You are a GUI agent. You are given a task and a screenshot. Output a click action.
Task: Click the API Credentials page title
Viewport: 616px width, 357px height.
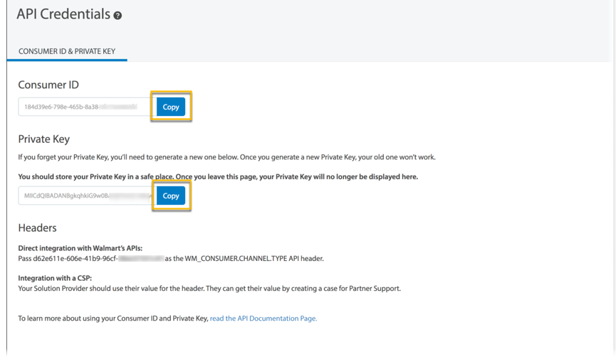click(63, 14)
